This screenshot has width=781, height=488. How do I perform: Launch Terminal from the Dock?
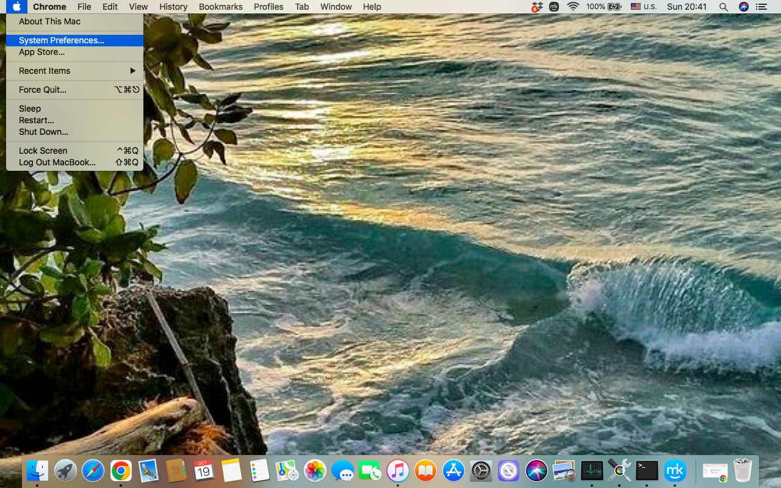pyautogui.click(x=646, y=470)
